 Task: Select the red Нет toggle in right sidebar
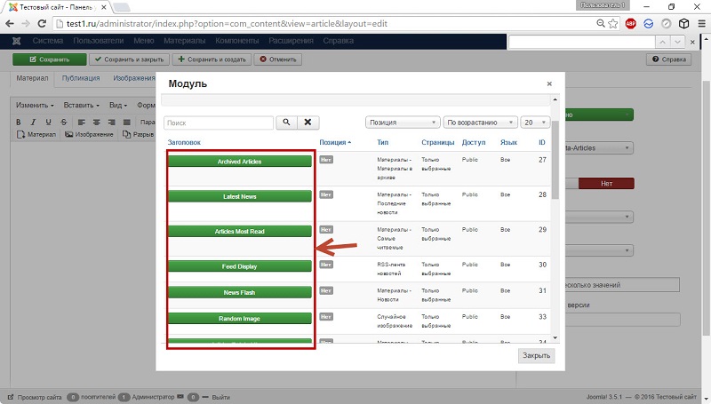coord(606,184)
